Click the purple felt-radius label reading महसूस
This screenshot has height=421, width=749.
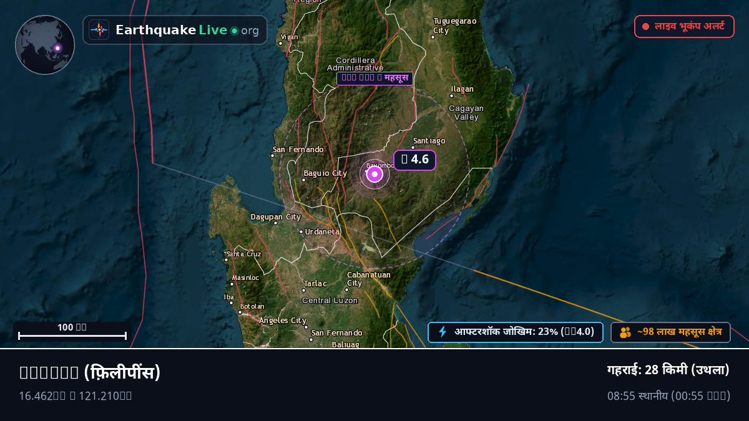pos(374,78)
